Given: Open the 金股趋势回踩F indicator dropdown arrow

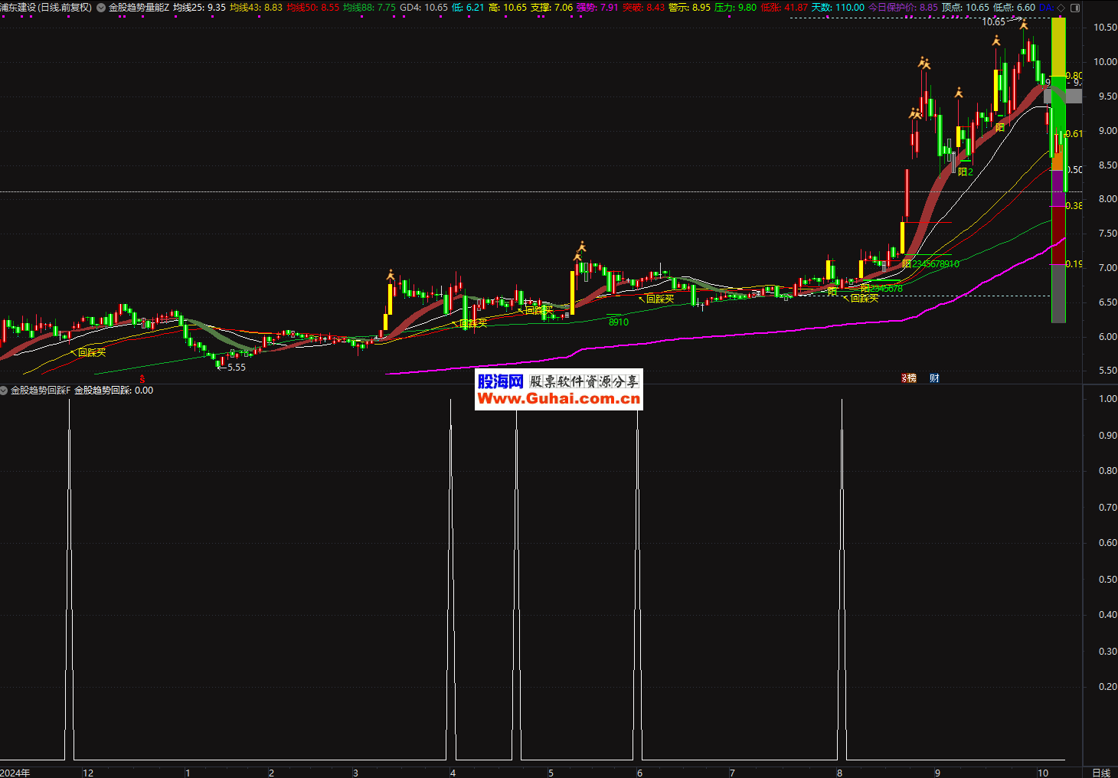Looking at the screenshot, I should click(4, 391).
